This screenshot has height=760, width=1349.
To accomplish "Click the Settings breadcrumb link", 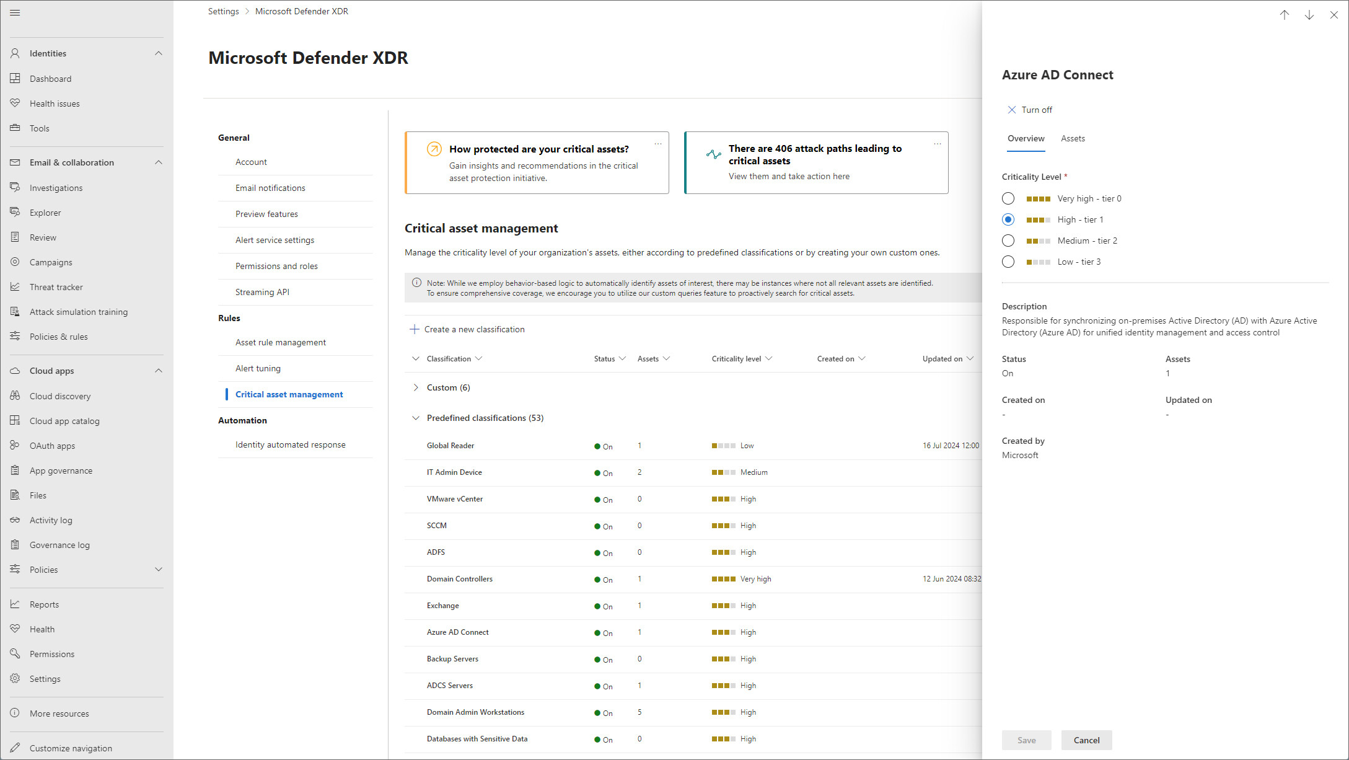I will tap(223, 11).
